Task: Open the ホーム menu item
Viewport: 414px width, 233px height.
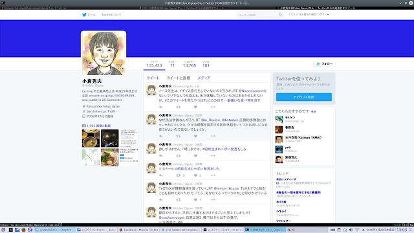Action: (x=91, y=15)
